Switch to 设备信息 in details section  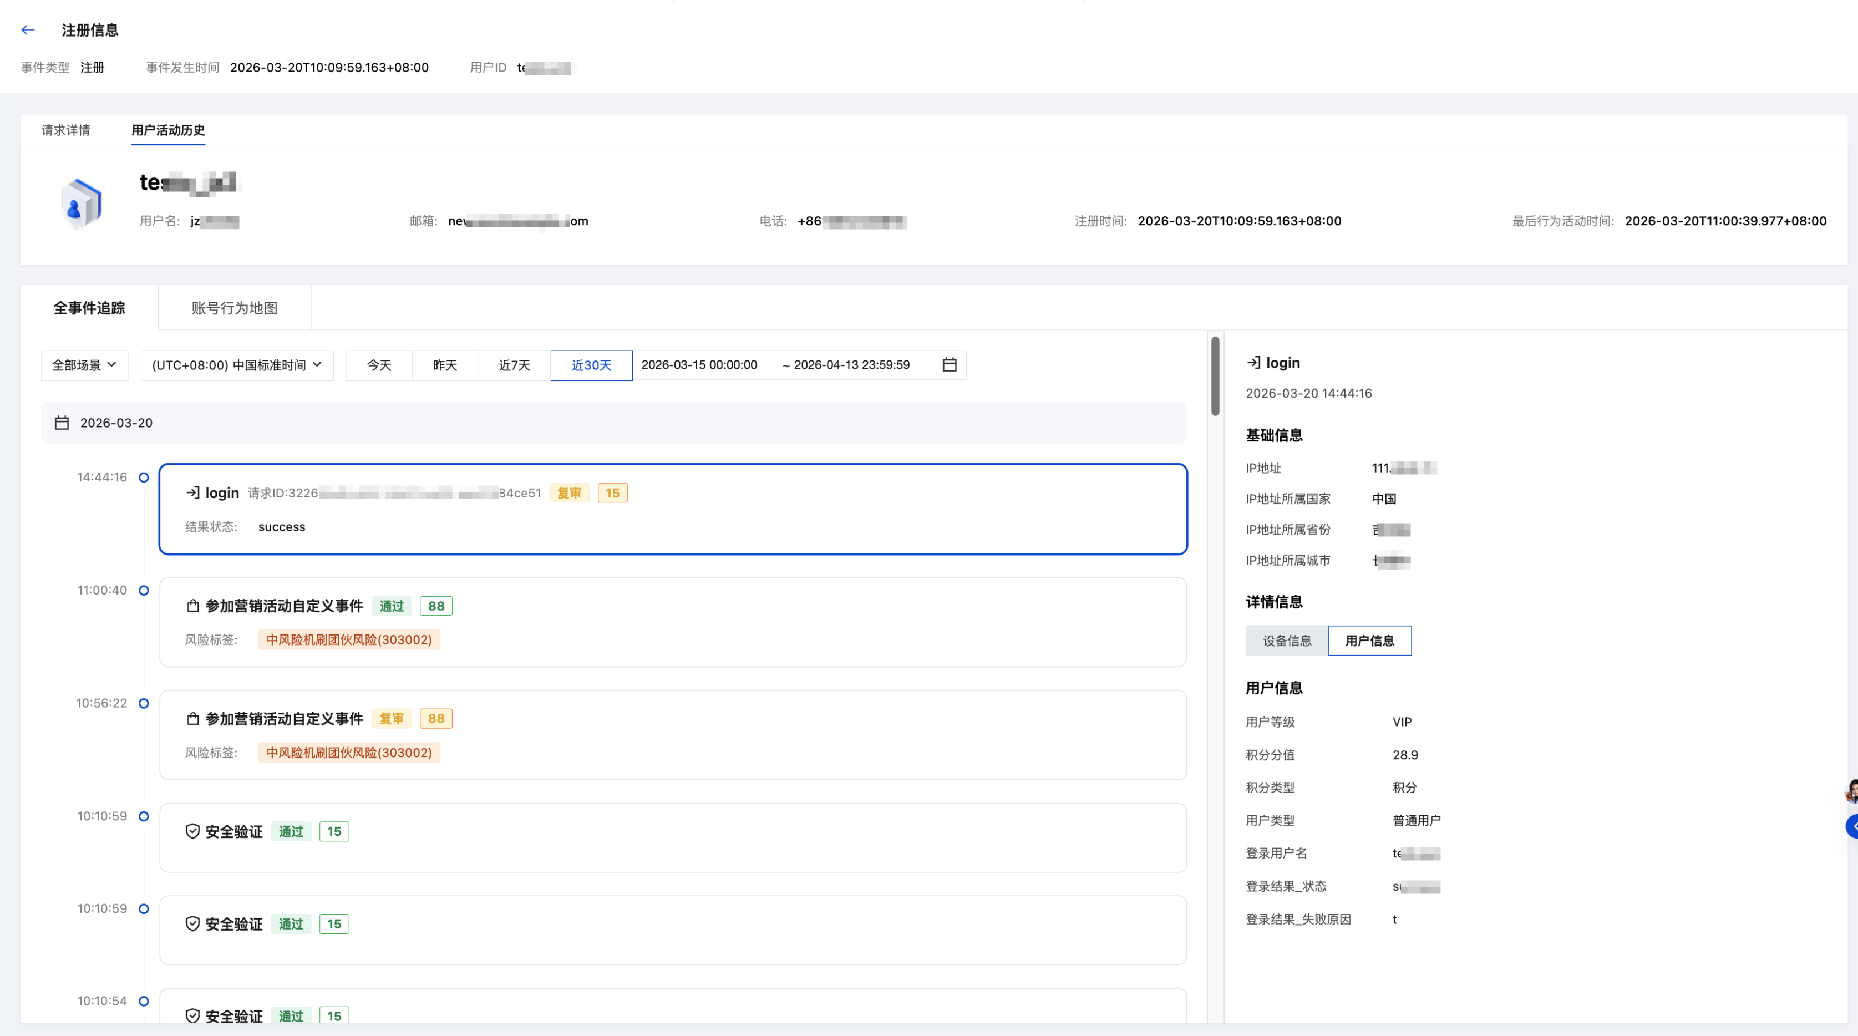click(x=1287, y=641)
